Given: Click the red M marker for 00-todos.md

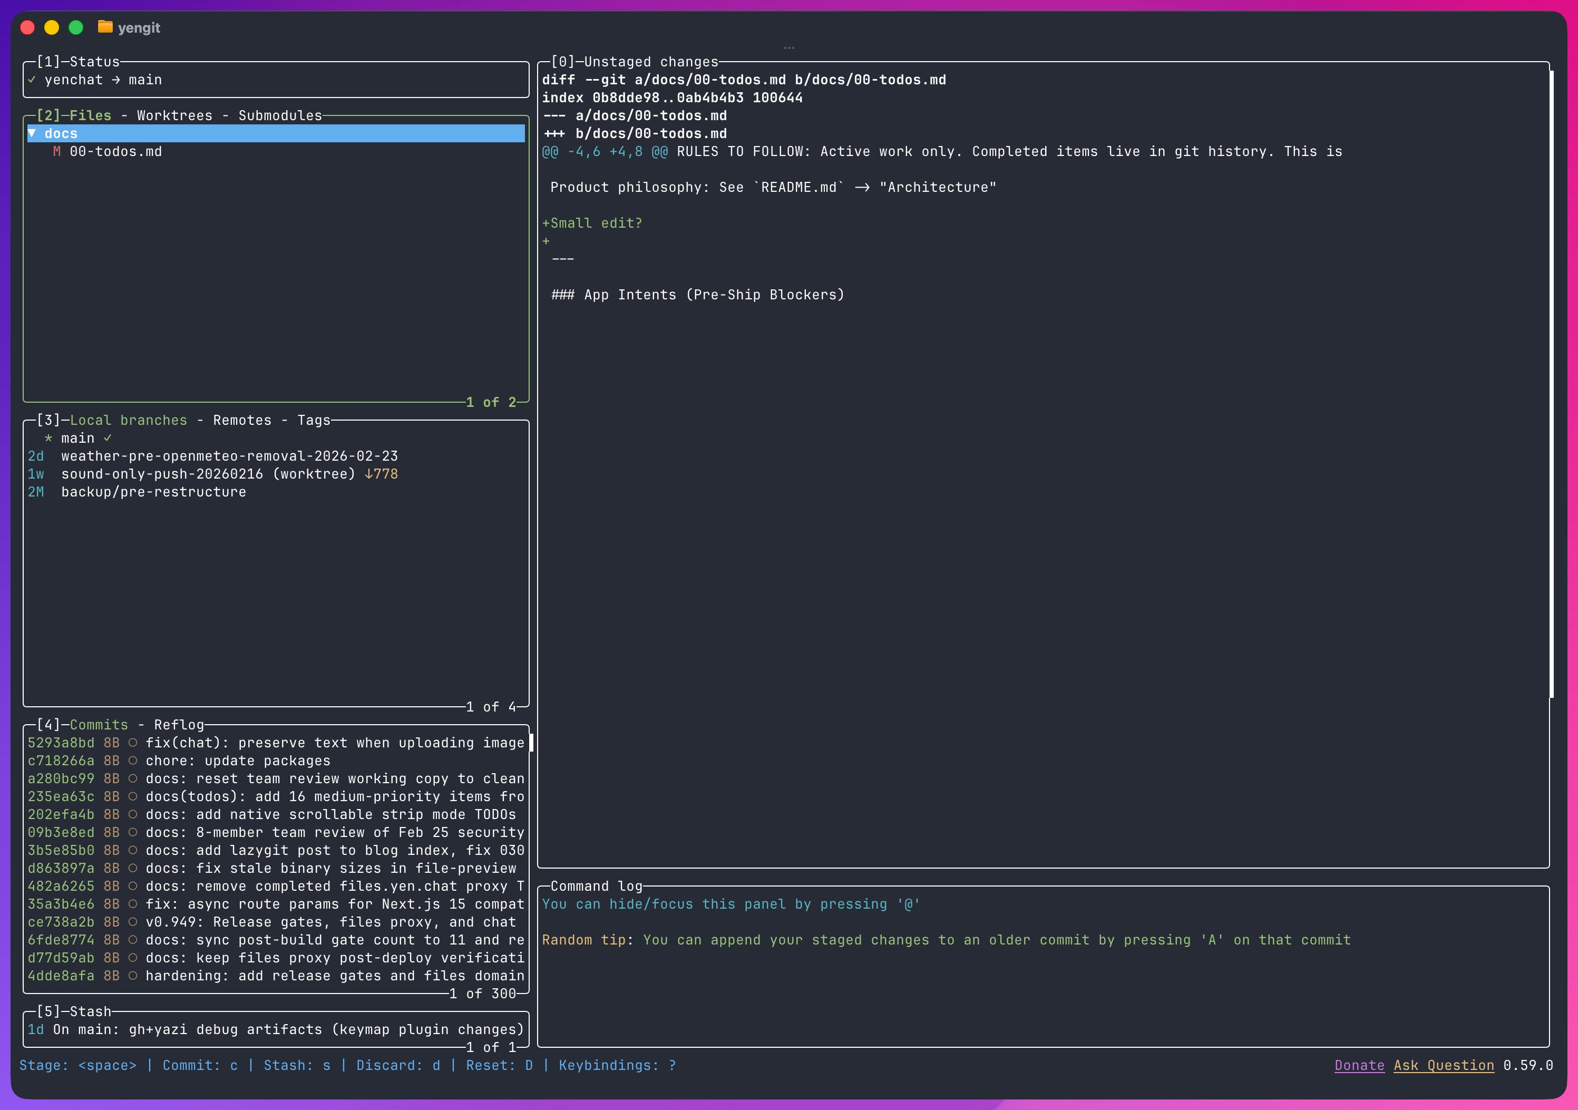Looking at the screenshot, I should 56,151.
